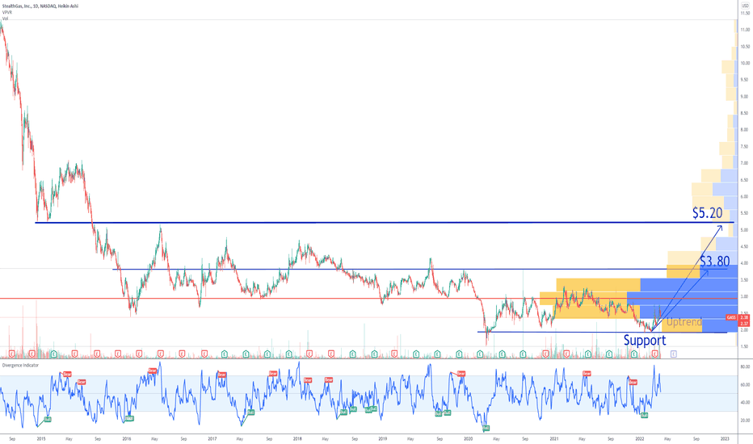This screenshot has height=444, width=753.
Task: Click the 2020 time axis label
Action: click(469, 438)
